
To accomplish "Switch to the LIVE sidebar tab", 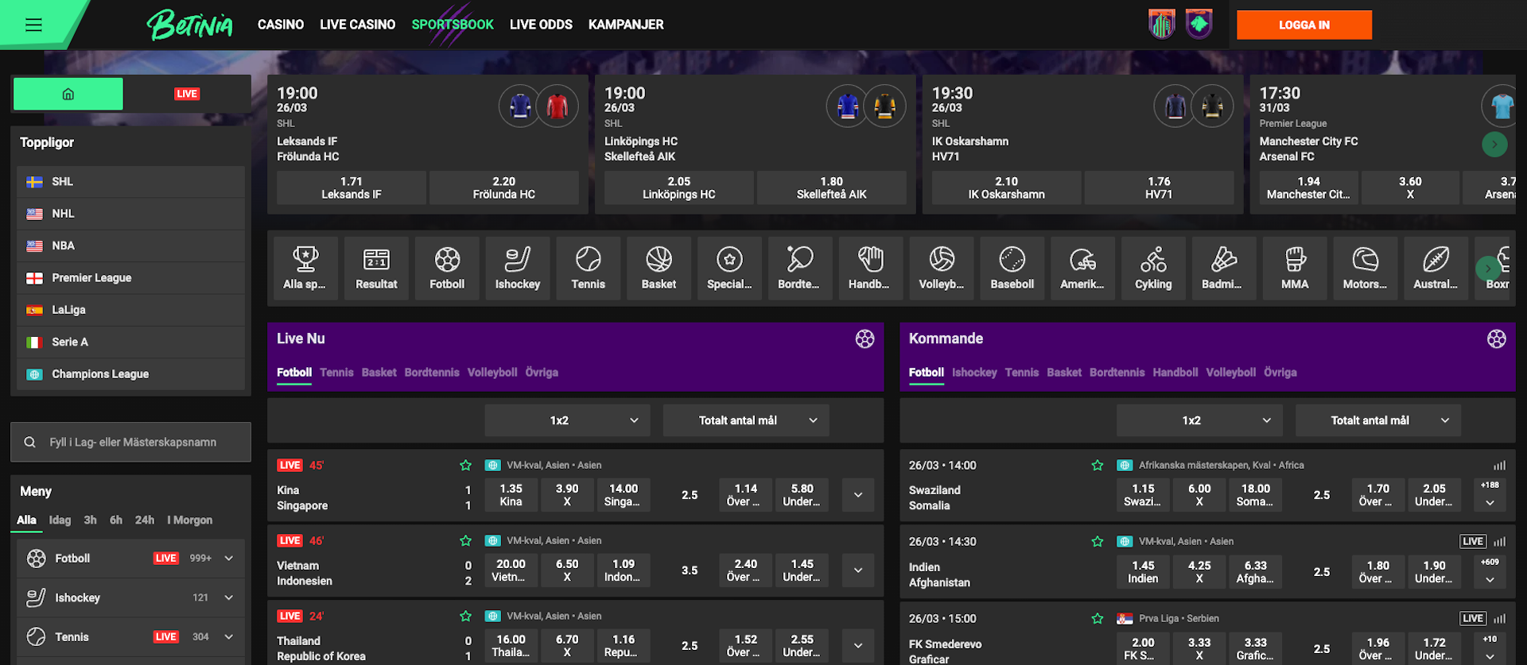I will point(187,94).
